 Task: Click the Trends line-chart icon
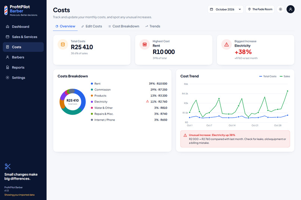[x=146, y=26]
